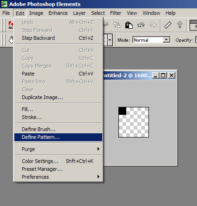
Task: Click the Step Backward arrow toolbar icon
Action: coord(141,25)
